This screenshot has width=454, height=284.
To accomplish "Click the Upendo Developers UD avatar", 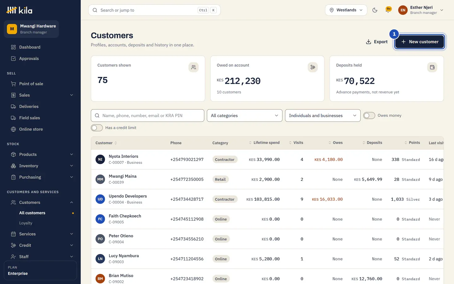I will point(100,199).
